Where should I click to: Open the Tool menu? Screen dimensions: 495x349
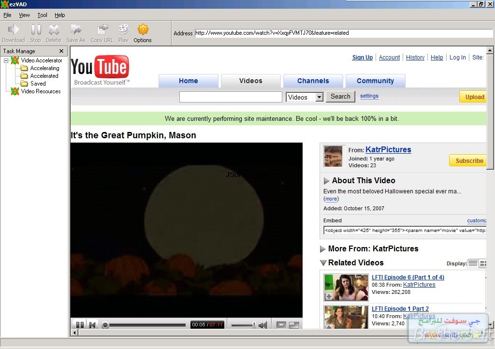pos(43,15)
